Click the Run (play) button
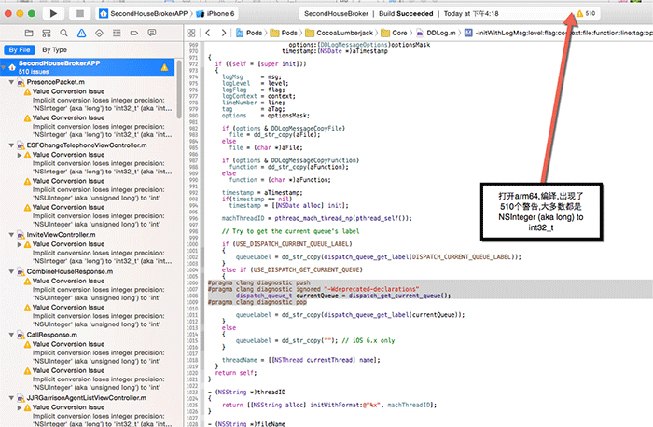 tap(52, 14)
